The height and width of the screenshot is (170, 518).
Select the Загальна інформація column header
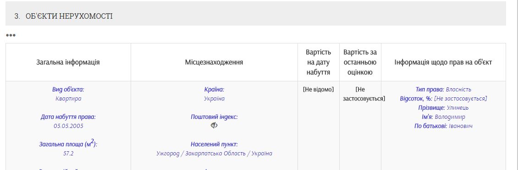(x=68, y=62)
